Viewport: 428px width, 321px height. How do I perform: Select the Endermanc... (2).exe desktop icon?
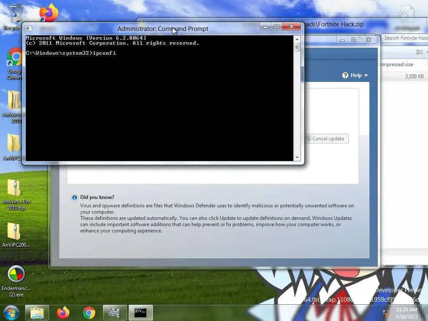click(16, 281)
